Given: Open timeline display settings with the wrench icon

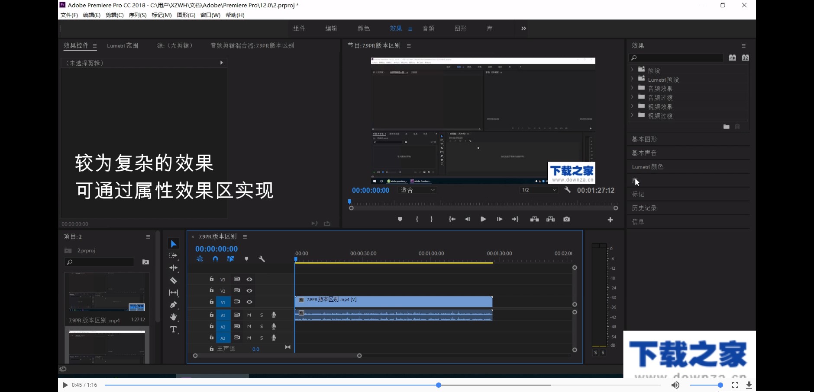Looking at the screenshot, I should (262, 258).
